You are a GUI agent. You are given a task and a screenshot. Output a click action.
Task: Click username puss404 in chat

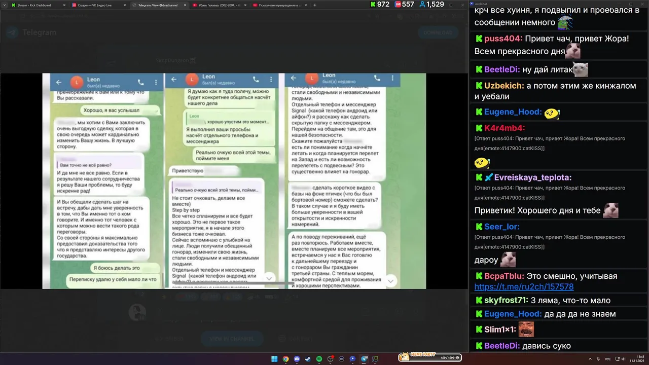(503, 39)
